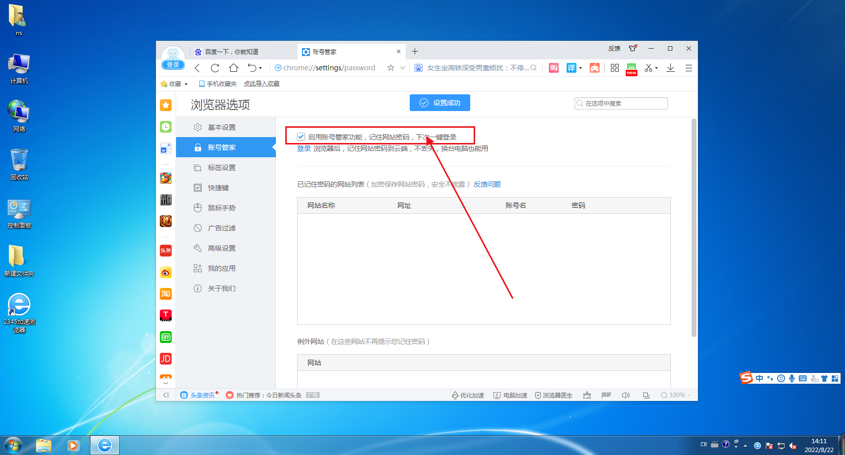
Task: Click 优化加速 in the status bar
Action: 468,395
